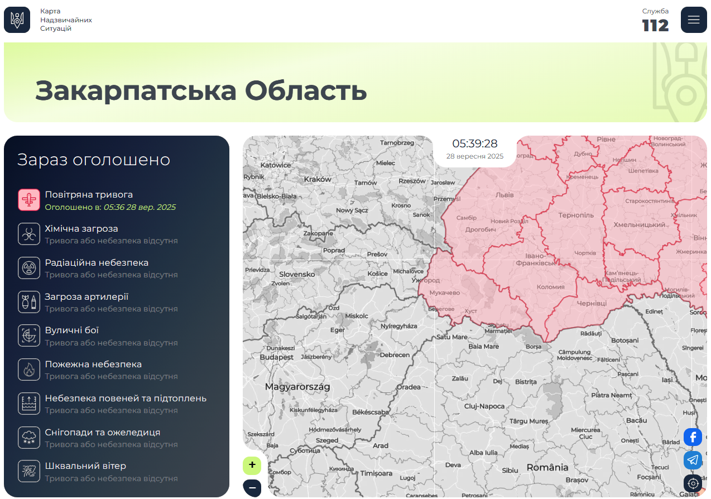Zoom out the map with minus button

coord(252,488)
